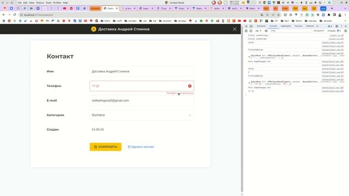The image size is (349, 196).
Task: Click the Удалить контакт delete link
Action: 141,147
